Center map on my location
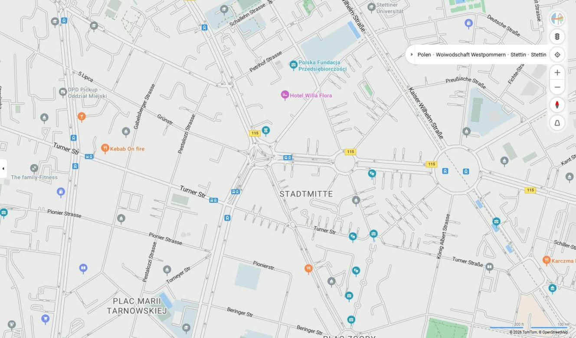 tap(557, 55)
